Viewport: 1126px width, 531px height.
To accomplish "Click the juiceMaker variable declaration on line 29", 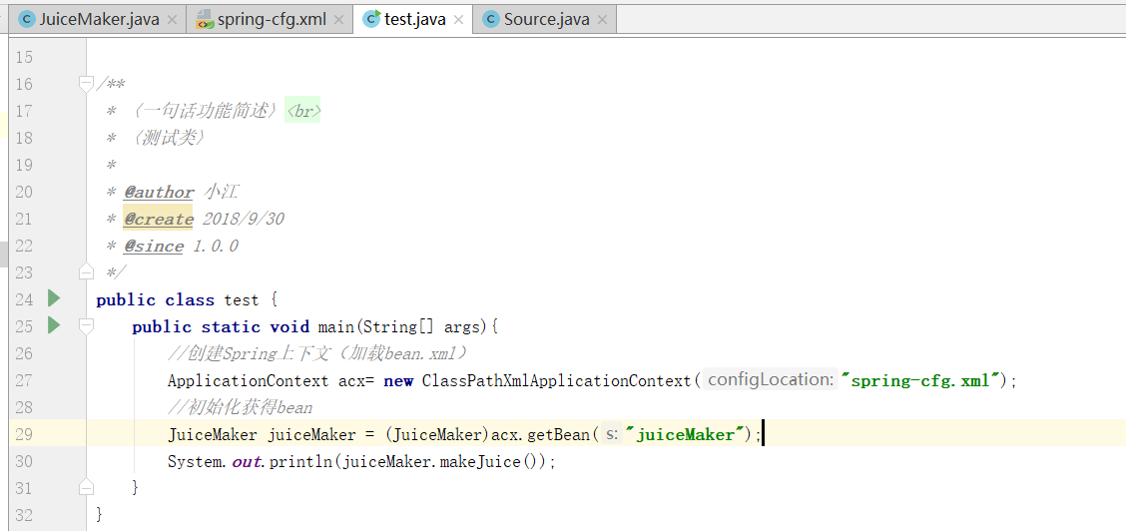I will pyautogui.click(x=311, y=434).
